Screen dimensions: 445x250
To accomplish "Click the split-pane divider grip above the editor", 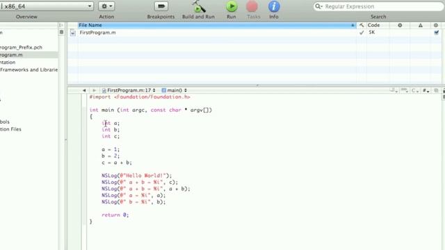I will click(257, 85).
